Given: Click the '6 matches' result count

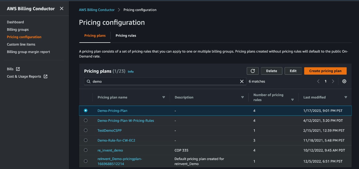Looking at the screenshot, I should point(257,81).
